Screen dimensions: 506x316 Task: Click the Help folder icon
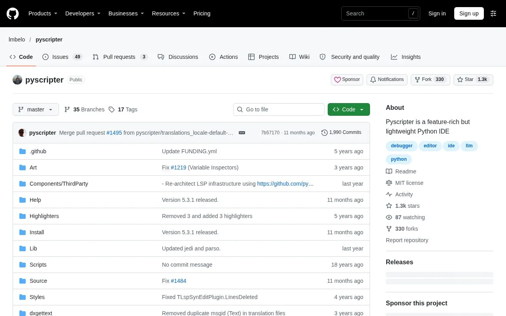[x=23, y=200]
